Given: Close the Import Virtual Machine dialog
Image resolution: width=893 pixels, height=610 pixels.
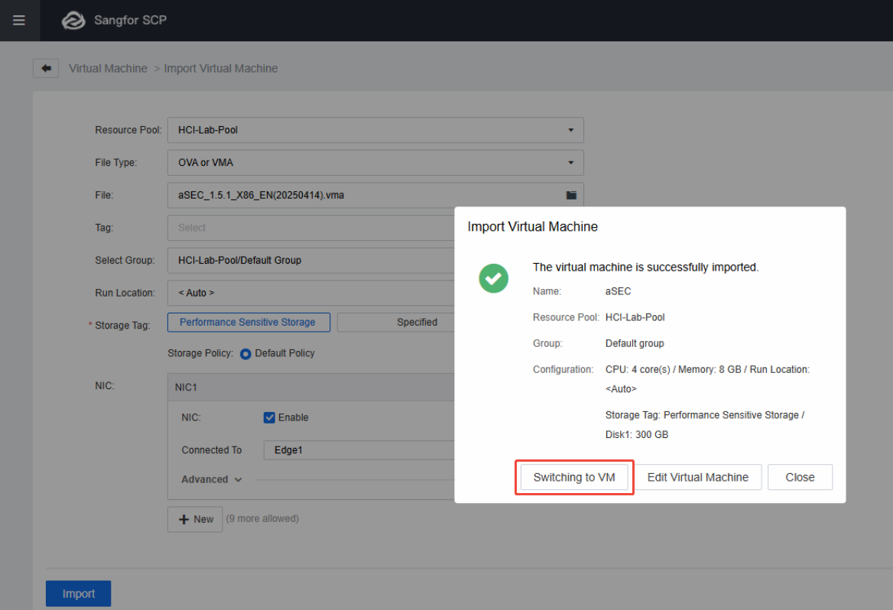Looking at the screenshot, I should (800, 477).
